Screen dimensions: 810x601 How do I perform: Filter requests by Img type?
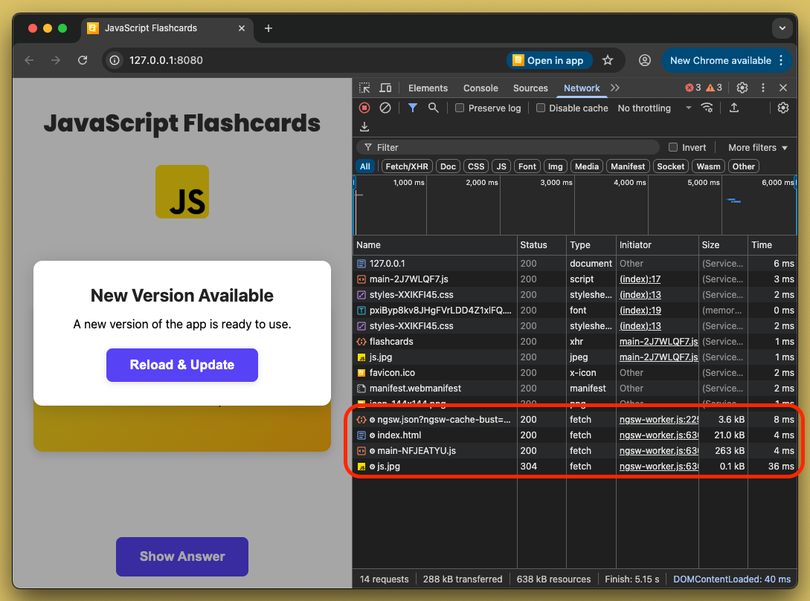click(x=556, y=166)
